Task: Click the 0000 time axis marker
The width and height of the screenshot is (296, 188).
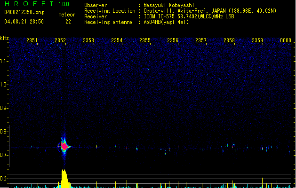Action: [x=286, y=40]
